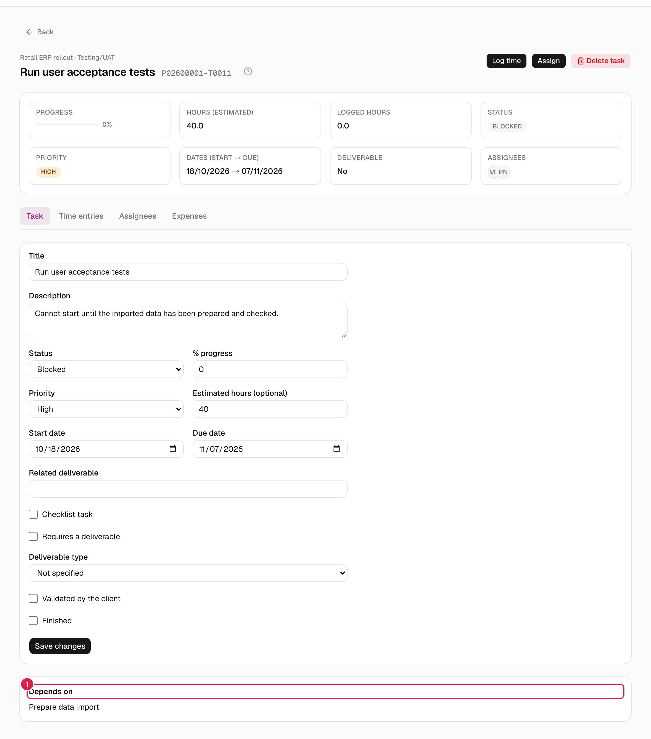This screenshot has height=739, width=651.
Task: Click the Due date field value
Action: point(221,449)
